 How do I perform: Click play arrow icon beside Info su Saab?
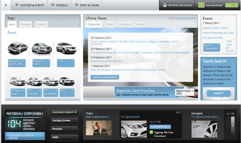tap(77, 5)
